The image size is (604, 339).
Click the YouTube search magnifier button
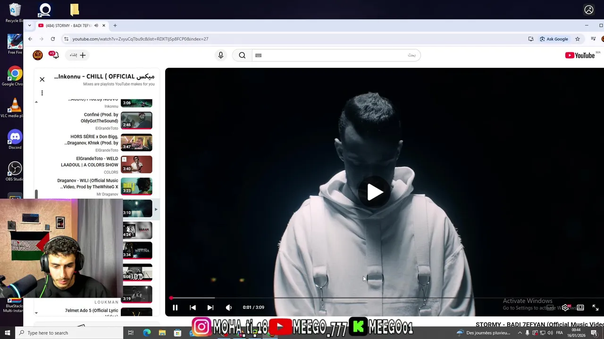click(242, 55)
